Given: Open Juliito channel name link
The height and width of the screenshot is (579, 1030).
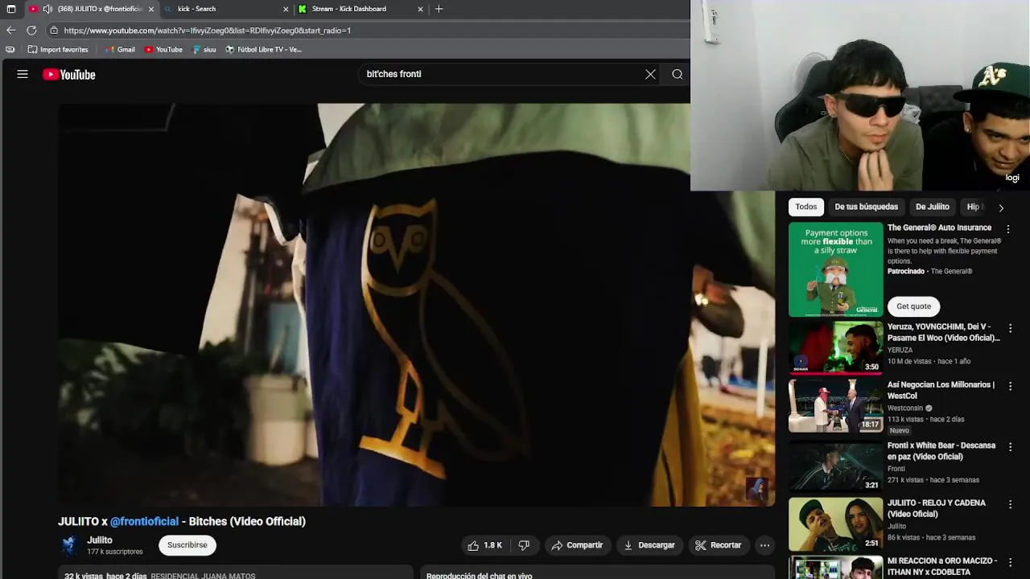Looking at the screenshot, I should 100,540.
